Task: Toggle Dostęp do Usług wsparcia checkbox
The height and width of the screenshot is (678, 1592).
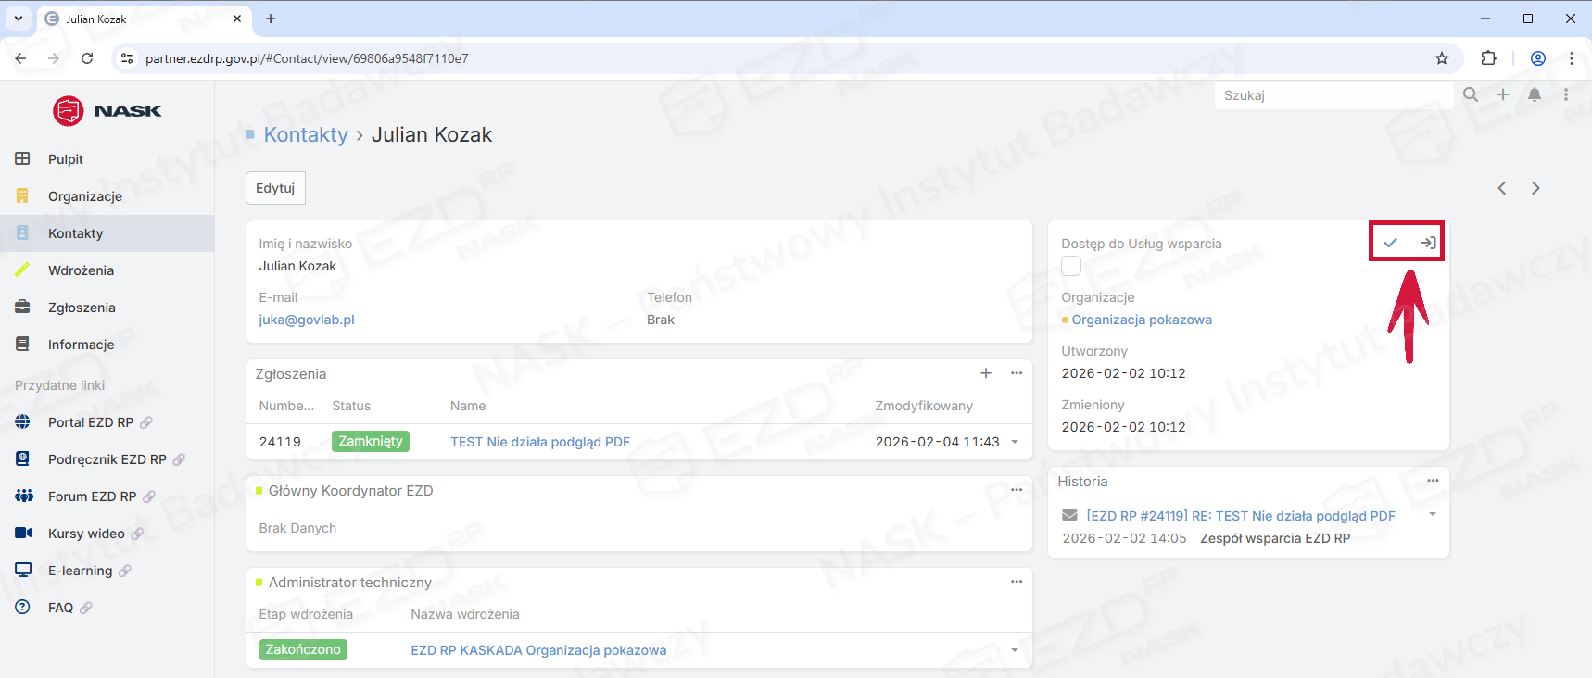Action: [1071, 267]
